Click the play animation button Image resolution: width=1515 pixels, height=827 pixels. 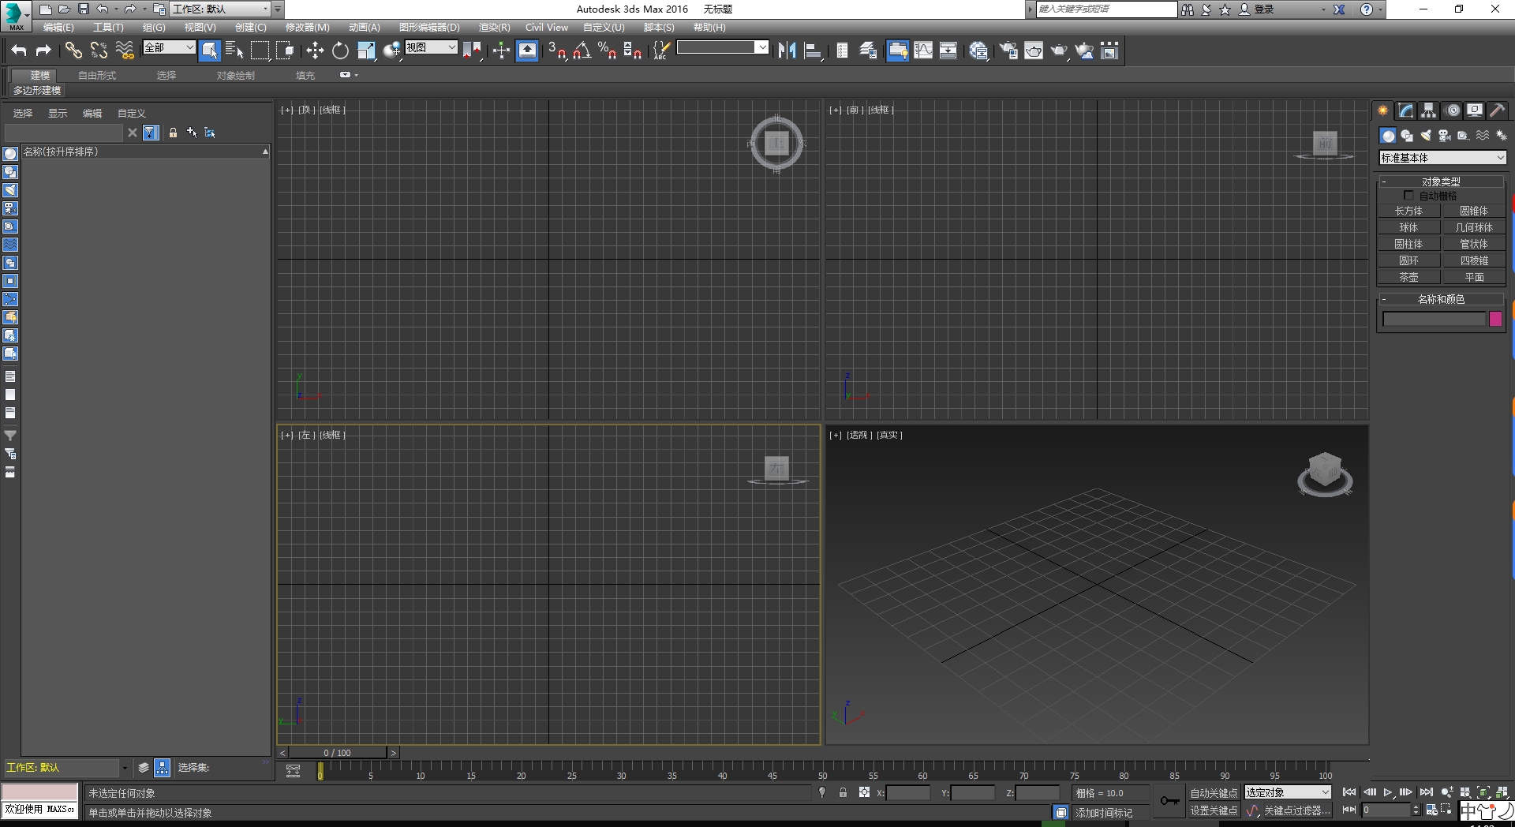tap(1387, 792)
